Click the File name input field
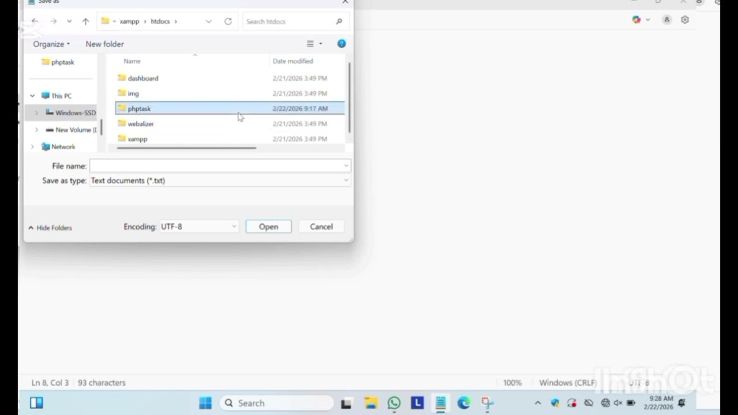 tap(216, 166)
